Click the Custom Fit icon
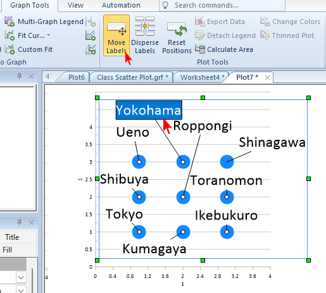326x293 pixels. point(9,49)
